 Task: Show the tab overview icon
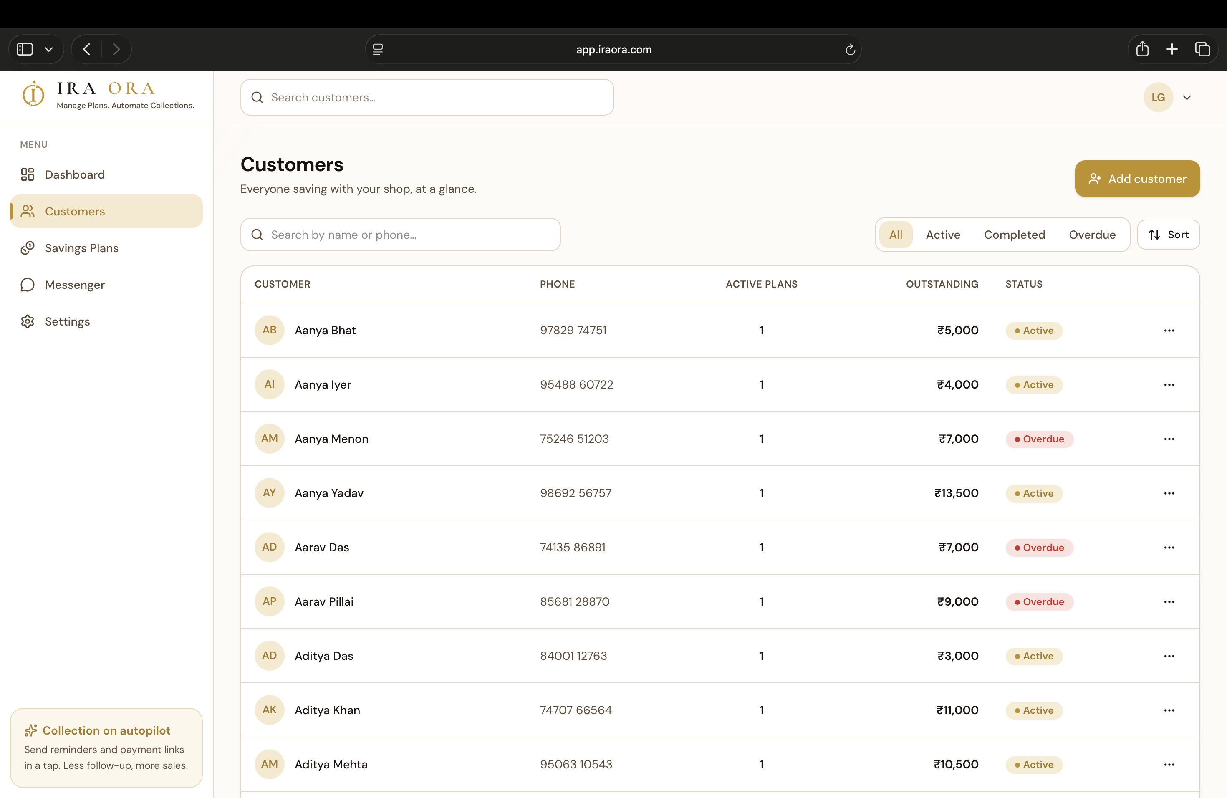[1202, 49]
